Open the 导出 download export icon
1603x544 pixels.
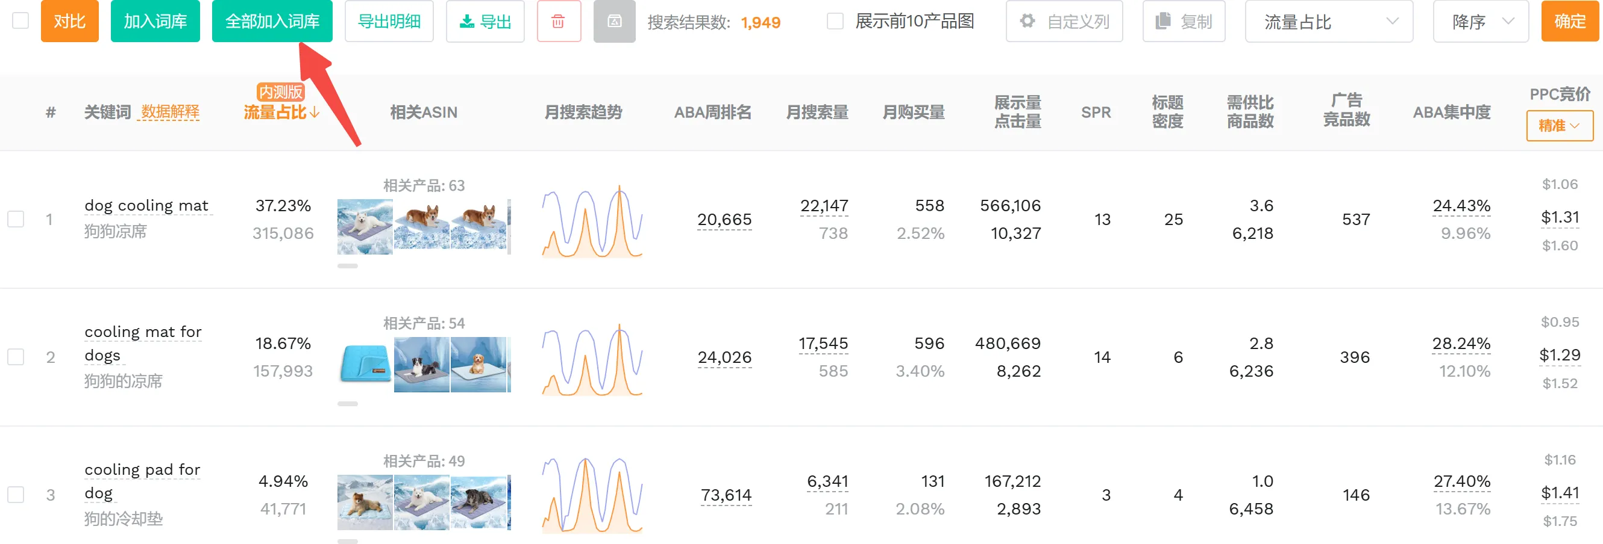[x=485, y=21]
